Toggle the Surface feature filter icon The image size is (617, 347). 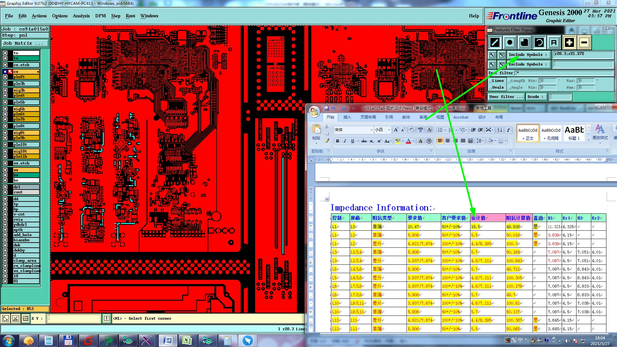pyautogui.click(x=524, y=42)
